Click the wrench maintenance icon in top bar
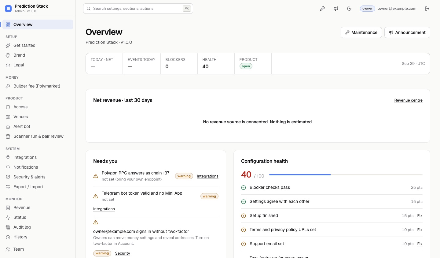 (322, 9)
